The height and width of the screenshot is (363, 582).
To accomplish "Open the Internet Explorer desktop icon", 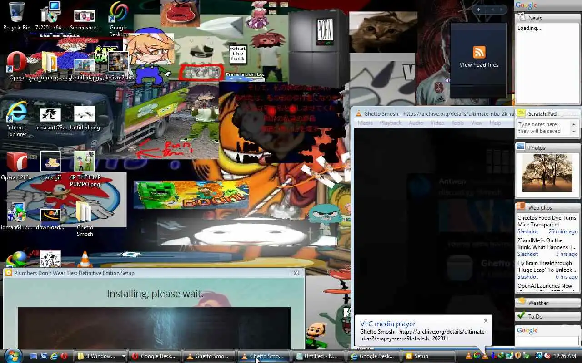I will point(16,119).
